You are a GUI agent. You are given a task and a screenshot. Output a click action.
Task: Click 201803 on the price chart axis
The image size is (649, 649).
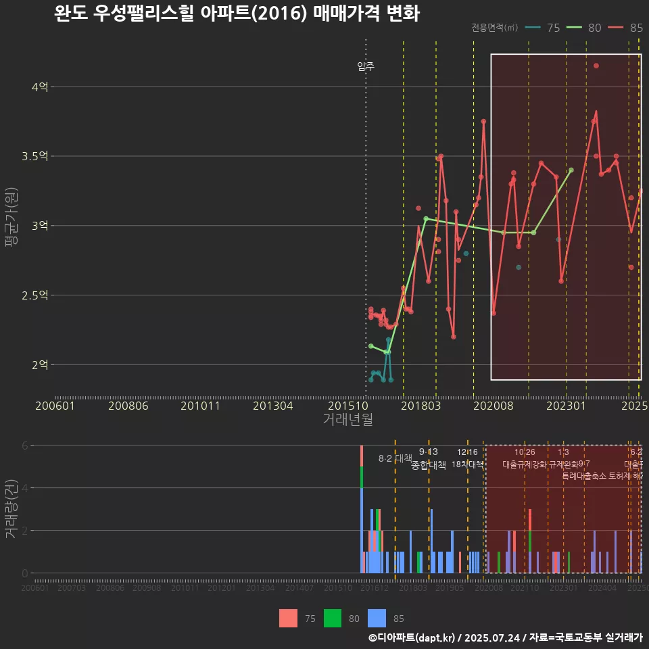point(421,406)
